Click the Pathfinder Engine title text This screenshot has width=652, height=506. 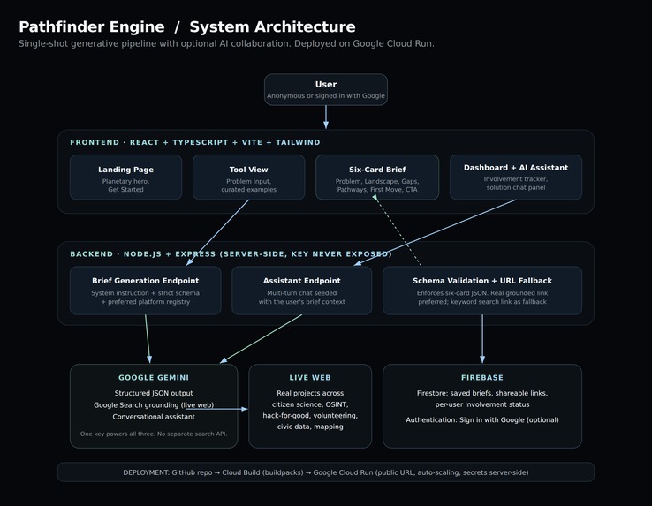pos(92,26)
